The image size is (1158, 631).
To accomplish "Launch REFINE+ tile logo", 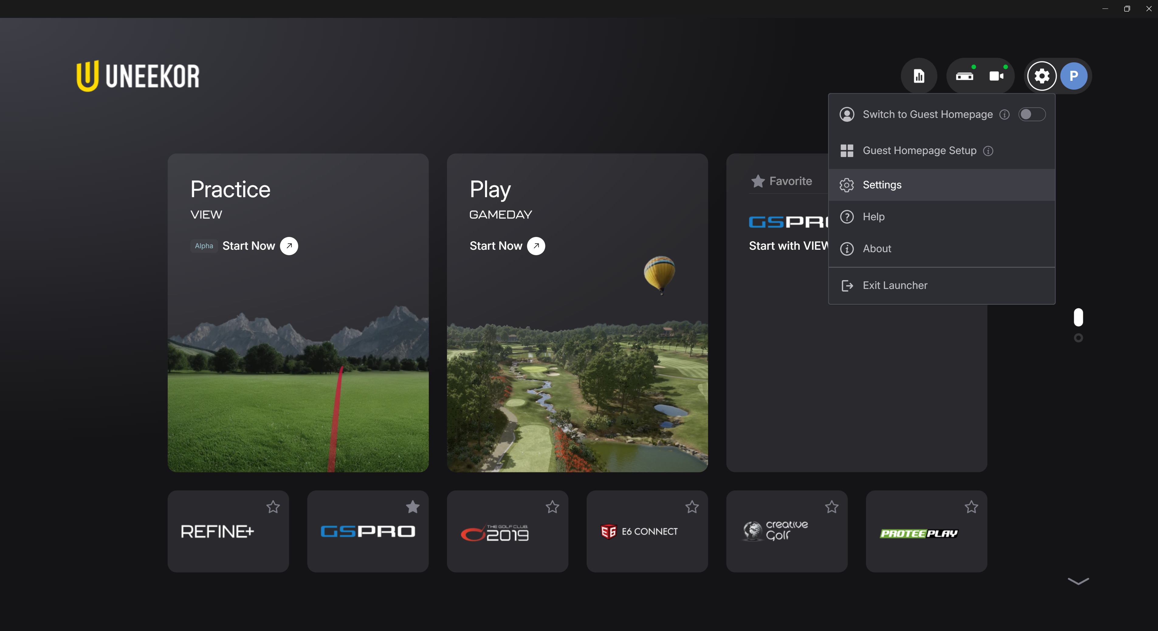I will pos(217,532).
